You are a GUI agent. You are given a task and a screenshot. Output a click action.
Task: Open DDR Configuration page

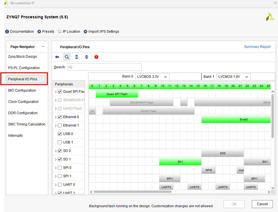(x=23, y=113)
